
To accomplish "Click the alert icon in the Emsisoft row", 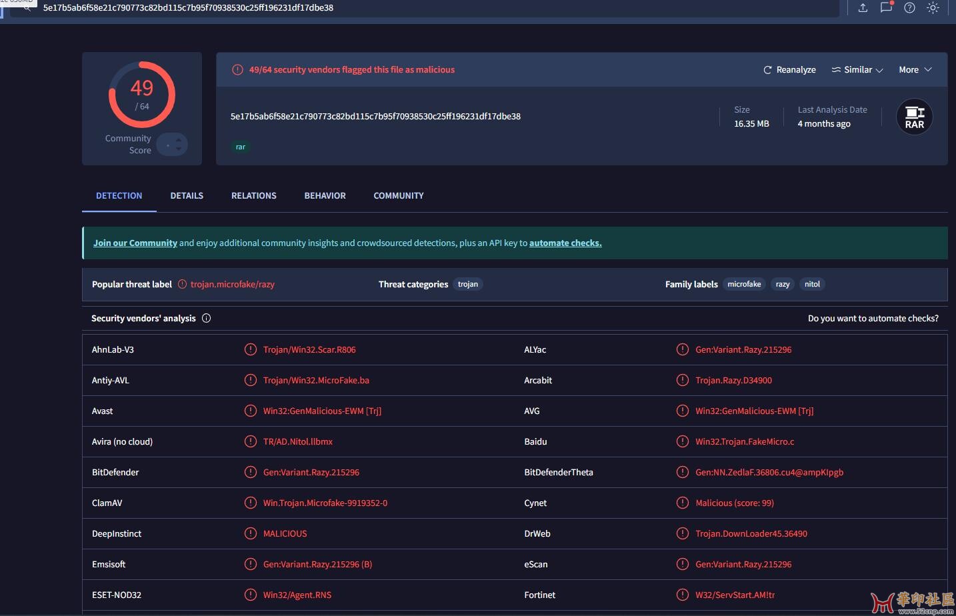I will (251, 564).
